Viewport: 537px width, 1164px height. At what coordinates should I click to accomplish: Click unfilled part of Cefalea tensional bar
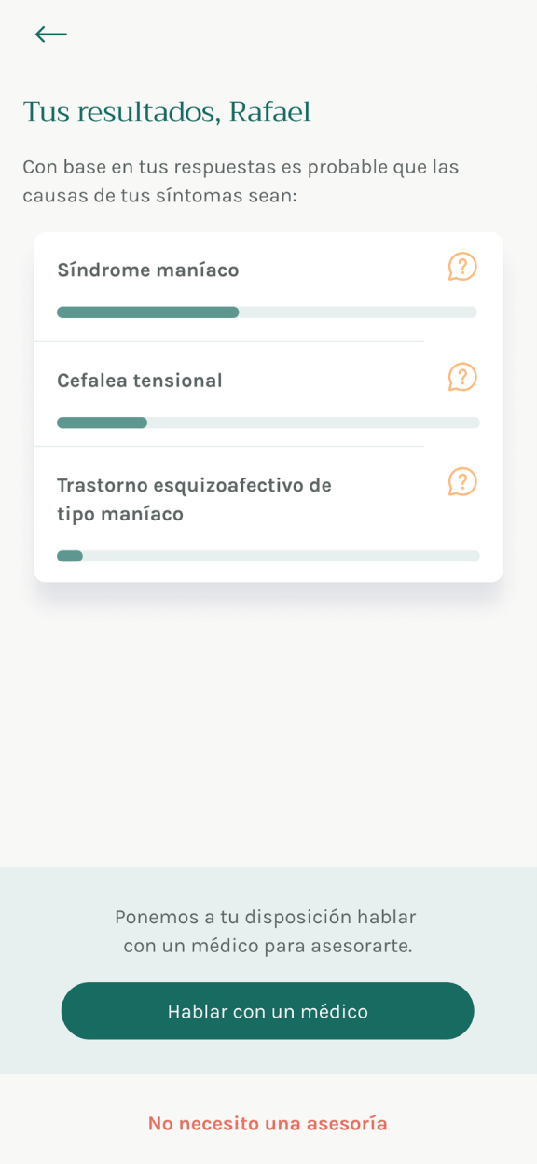[313, 423]
